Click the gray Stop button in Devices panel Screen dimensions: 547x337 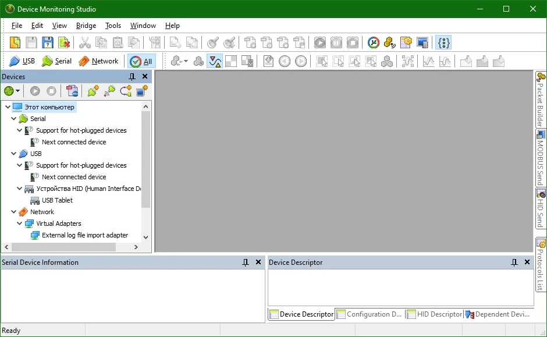pos(51,91)
